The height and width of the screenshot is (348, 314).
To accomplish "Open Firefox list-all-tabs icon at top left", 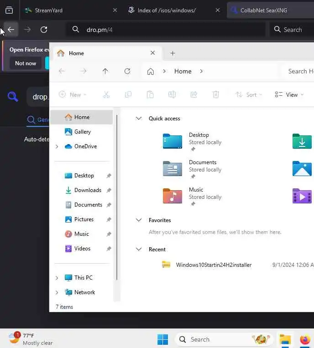I will [9, 10].
